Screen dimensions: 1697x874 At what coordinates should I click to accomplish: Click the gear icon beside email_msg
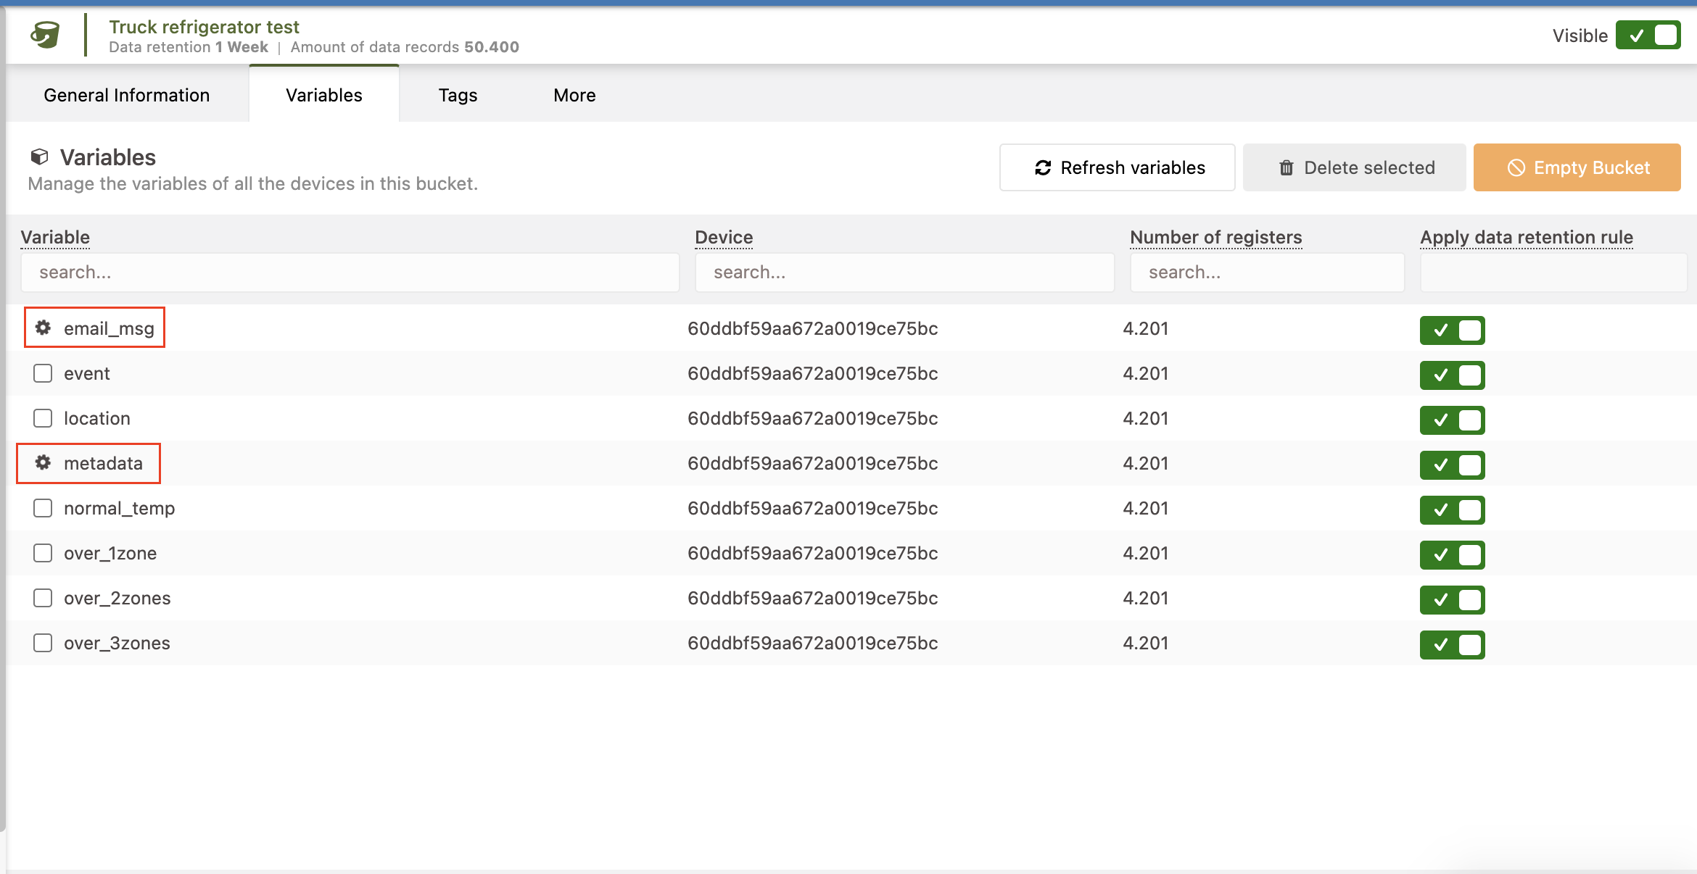pos(44,328)
